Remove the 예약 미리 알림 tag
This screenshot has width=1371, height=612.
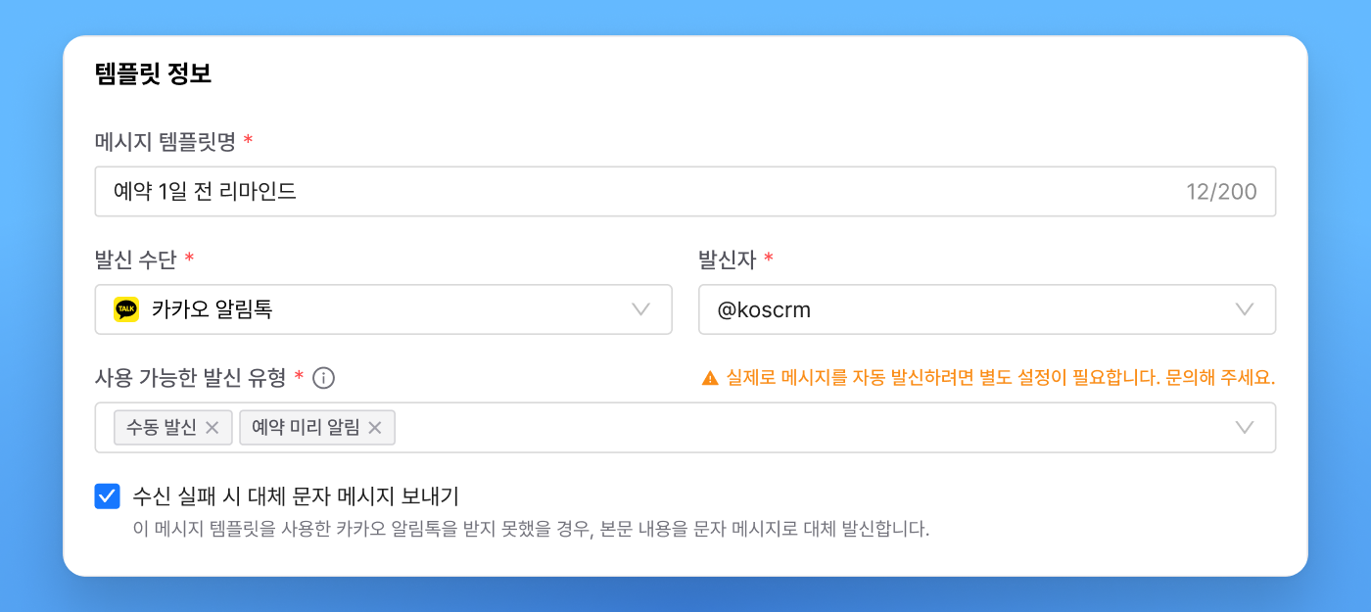coord(375,428)
